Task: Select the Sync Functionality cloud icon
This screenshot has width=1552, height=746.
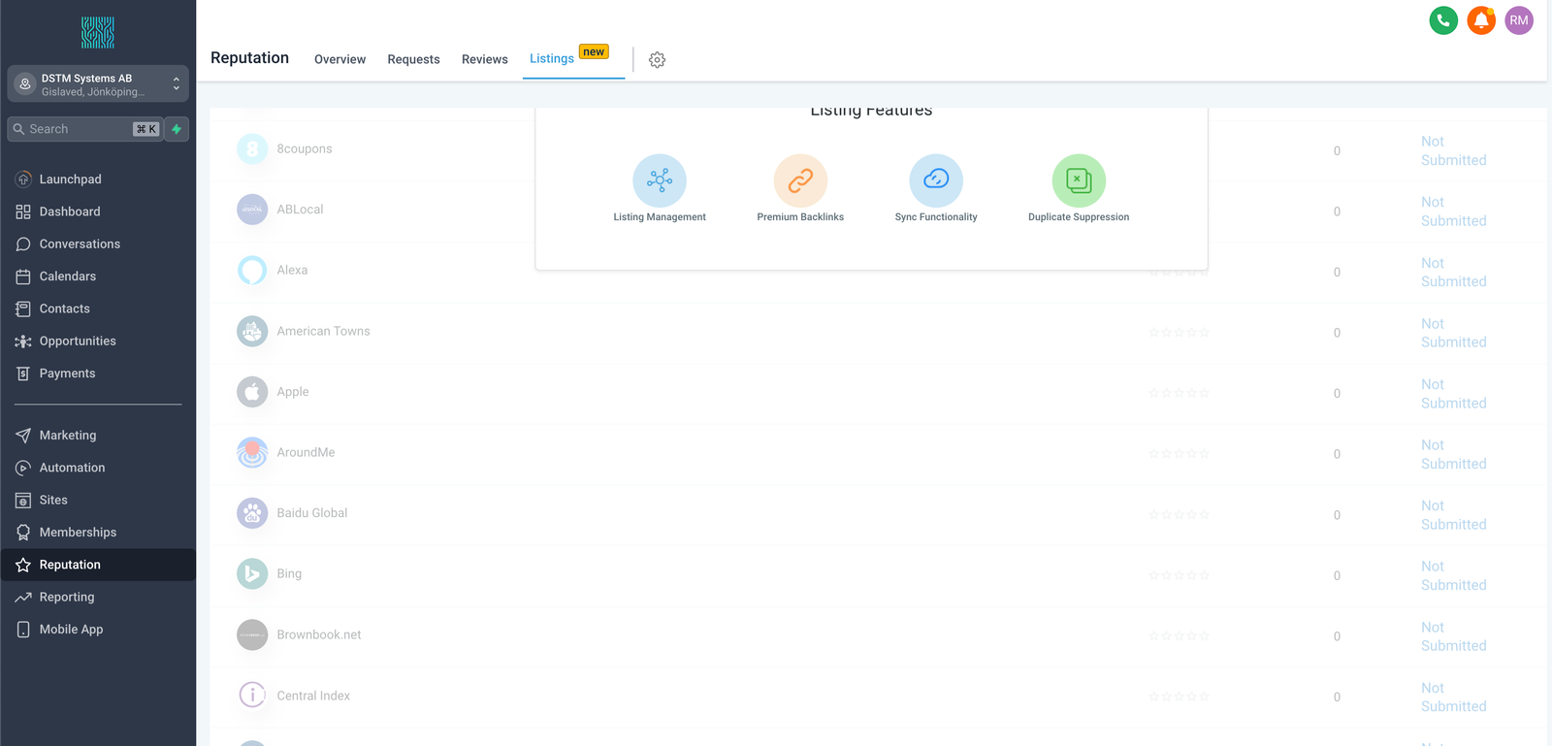Action: [936, 180]
